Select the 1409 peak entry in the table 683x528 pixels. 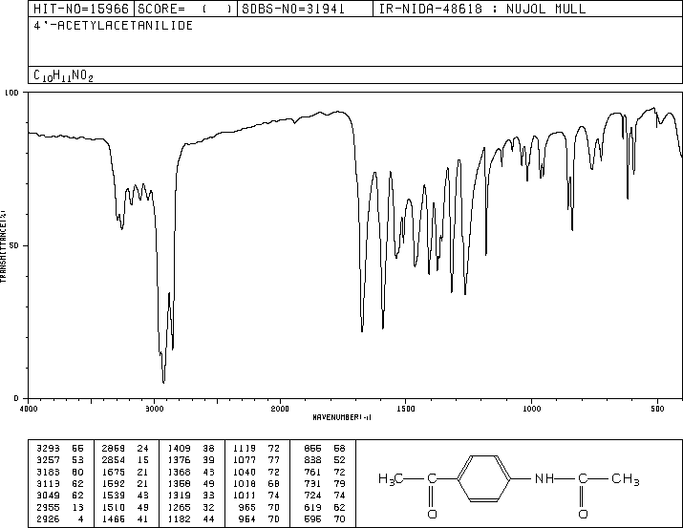click(x=191, y=449)
